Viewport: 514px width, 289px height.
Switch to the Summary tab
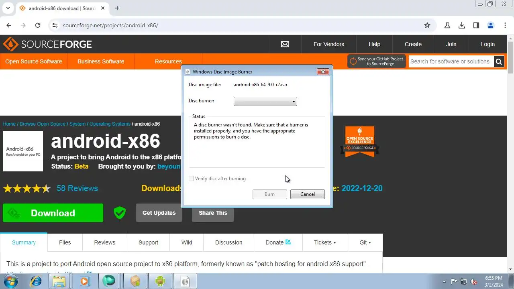coord(24,242)
